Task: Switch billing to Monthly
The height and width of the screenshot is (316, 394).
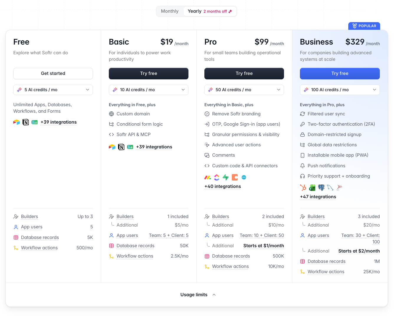Action: 170,11
